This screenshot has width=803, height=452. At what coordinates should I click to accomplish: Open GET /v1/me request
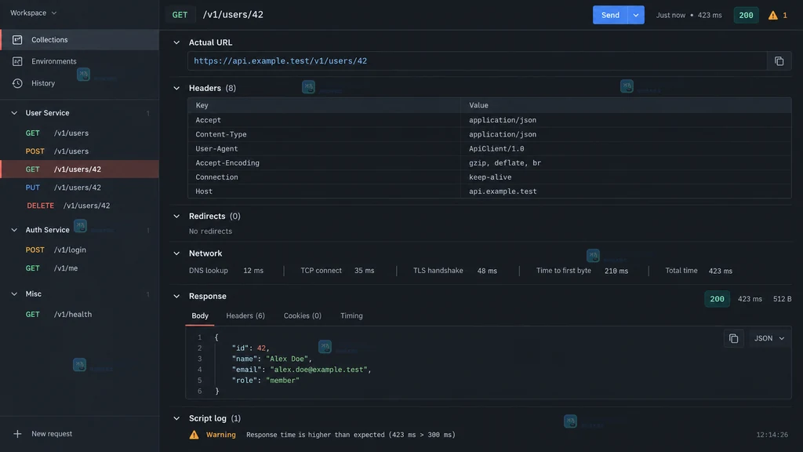pos(79,268)
